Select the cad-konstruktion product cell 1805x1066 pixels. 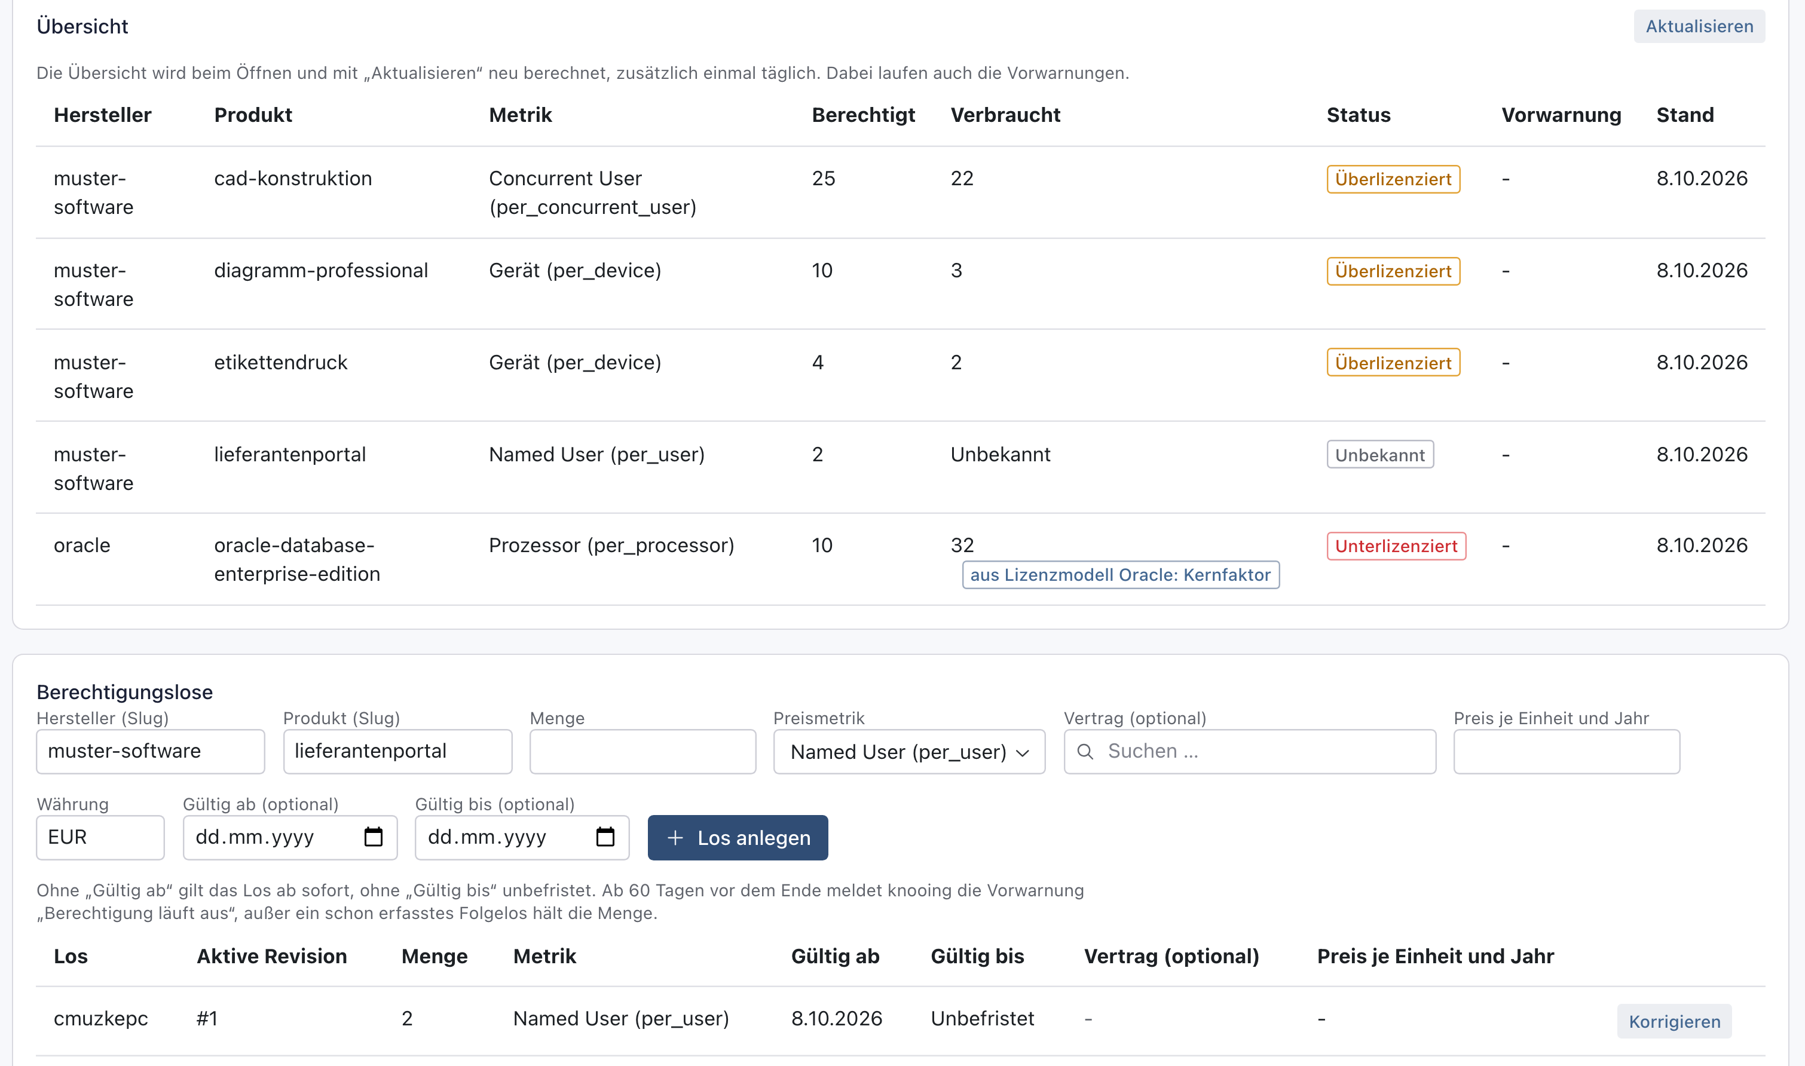click(292, 178)
